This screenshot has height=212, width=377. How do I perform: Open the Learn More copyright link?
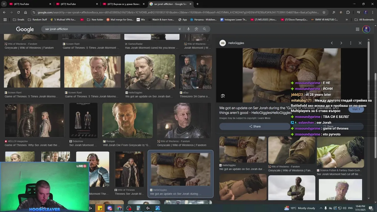click(x=264, y=118)
